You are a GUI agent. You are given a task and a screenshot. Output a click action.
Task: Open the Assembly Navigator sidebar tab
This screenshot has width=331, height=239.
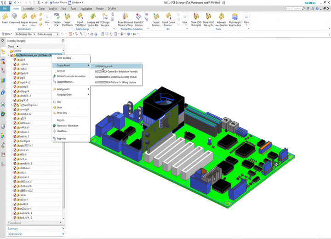point(3,51)
